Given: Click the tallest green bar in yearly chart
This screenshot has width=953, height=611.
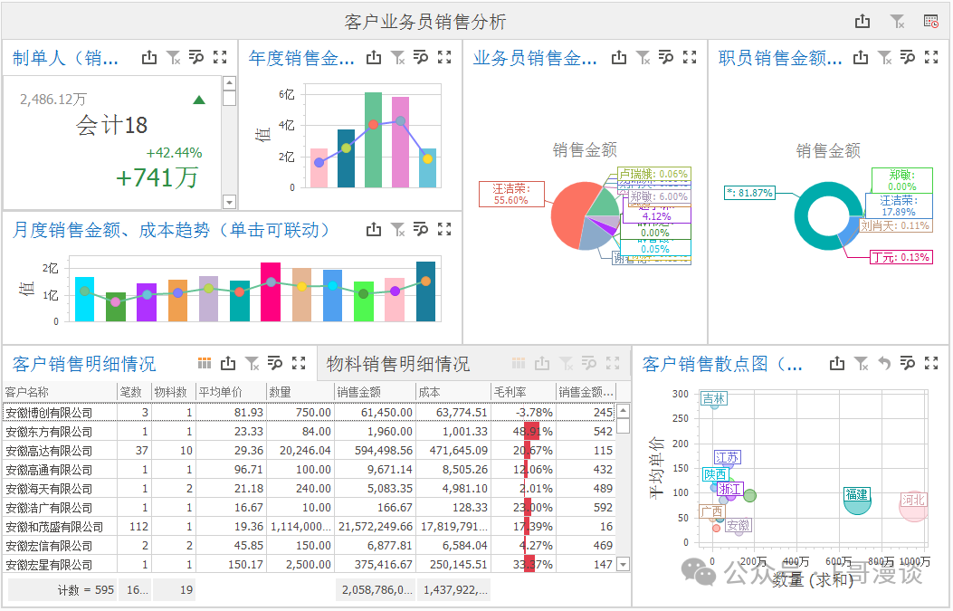Looking at the screenshot, I should pos(373,139).
